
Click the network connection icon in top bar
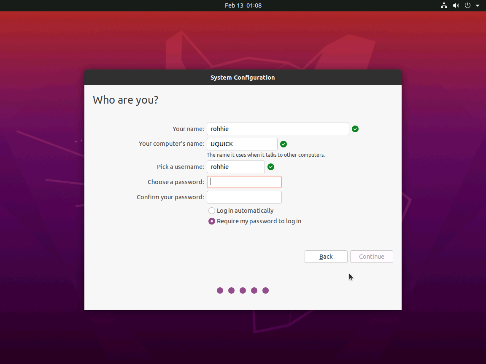tap(444, 5)
